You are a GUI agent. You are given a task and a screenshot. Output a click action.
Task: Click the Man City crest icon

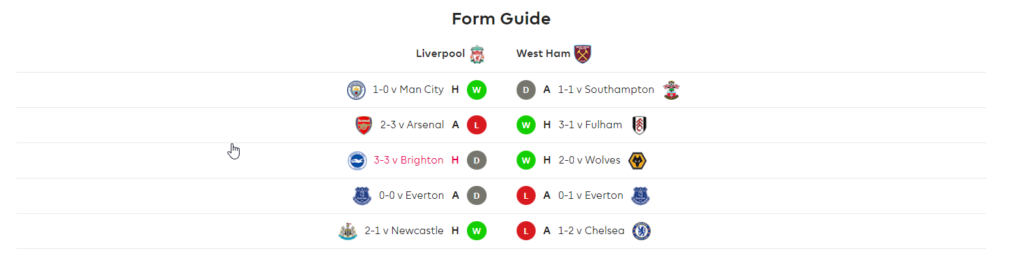pyautogui.click(x=356, y=90)
